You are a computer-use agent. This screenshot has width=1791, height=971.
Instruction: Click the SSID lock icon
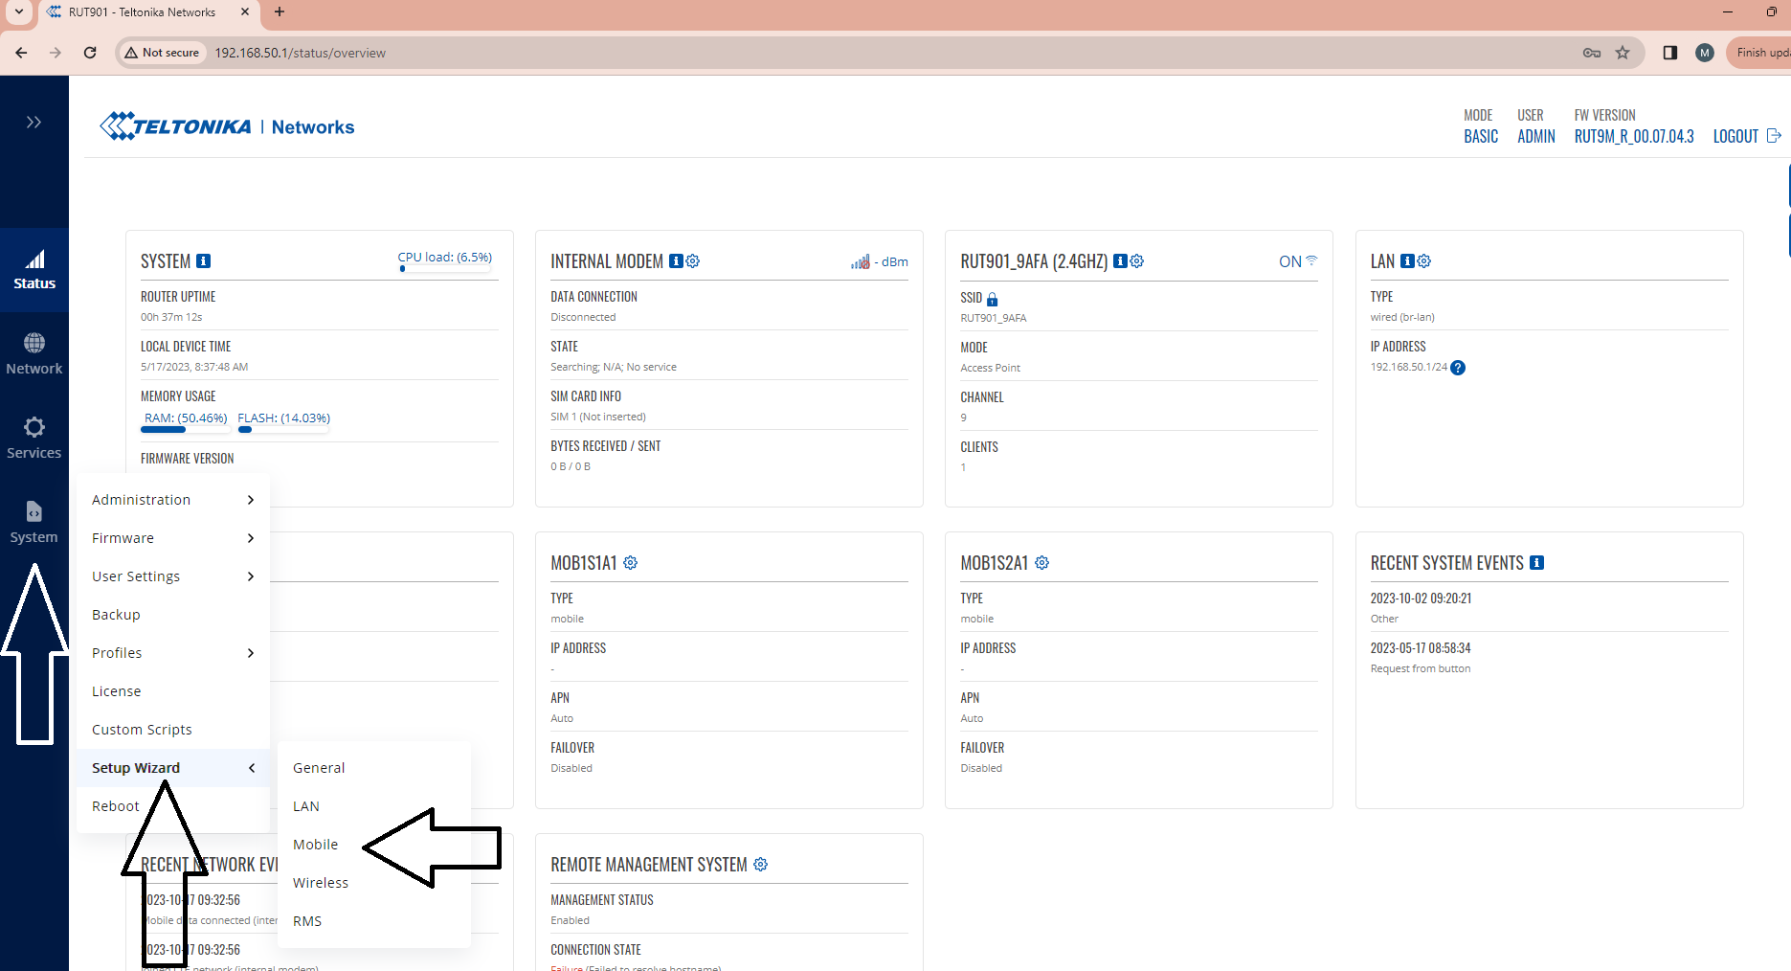(993, 298)
